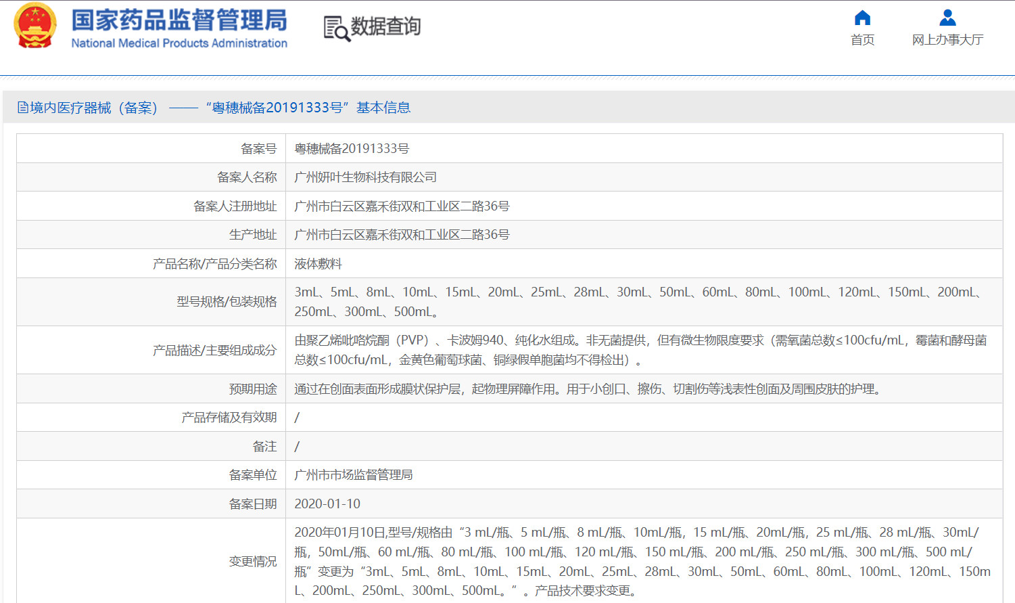The width and height of the screenshot is (1015, 603).
Task: Click the address value in 备案人注册地址 row
Action: pos(402,206)
